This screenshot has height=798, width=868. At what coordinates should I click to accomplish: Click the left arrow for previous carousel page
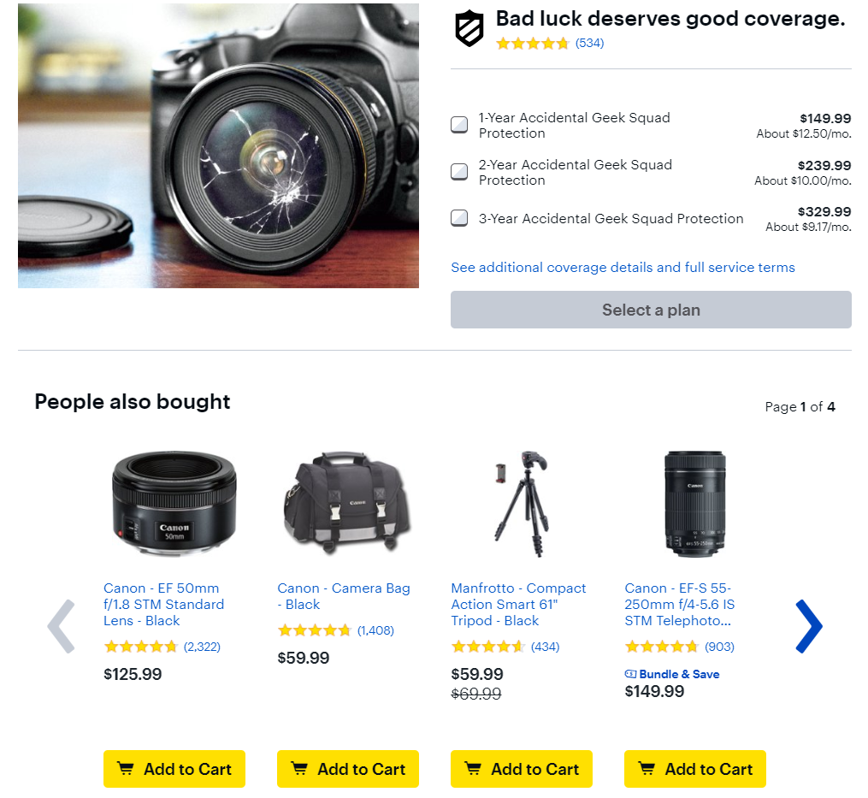coord(61,626)
